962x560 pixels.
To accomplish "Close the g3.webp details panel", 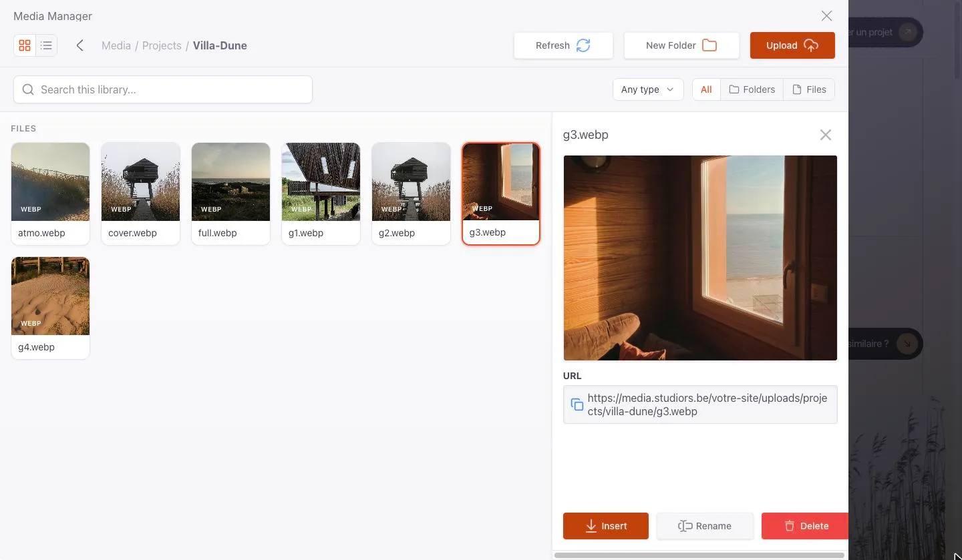I will pos(826,135).
